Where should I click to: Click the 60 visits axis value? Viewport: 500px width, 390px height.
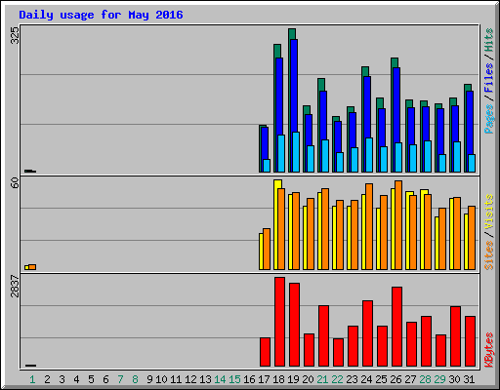pos(15,183)
